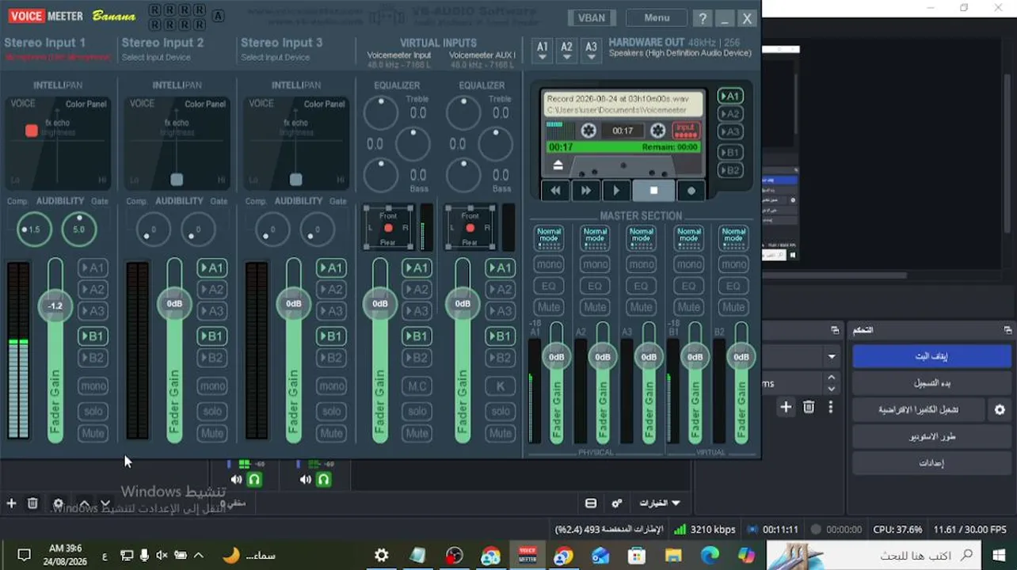Open the VBAN configuration

[591, 17]
